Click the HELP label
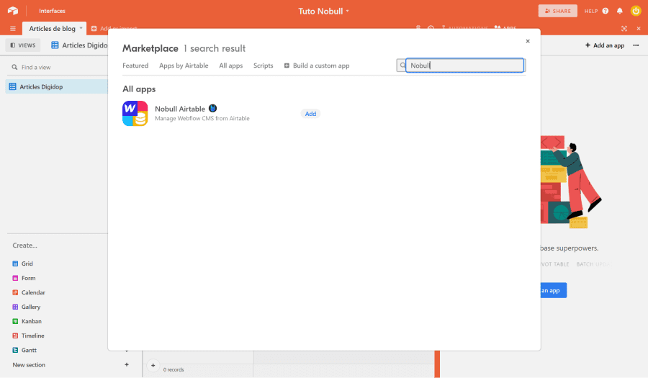Image resolution: width=648 pixels, height=378 pixels. pyautogui.click(x=591, y=11)
